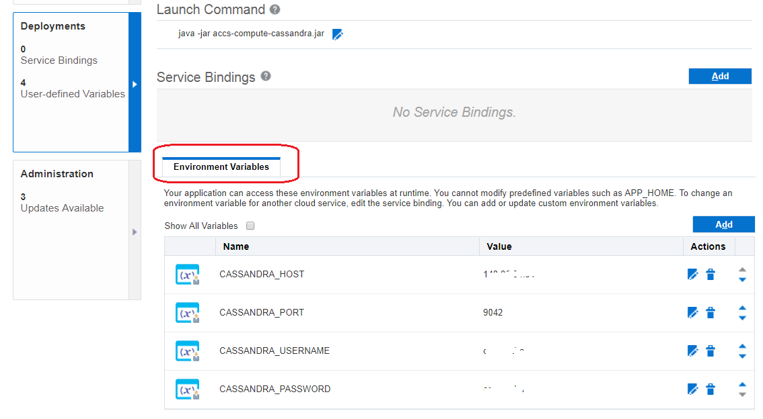Delete the CASSANDRA_PASSWORD variable
The width and height of the screenshot is (763, 419).
point(711,389)
